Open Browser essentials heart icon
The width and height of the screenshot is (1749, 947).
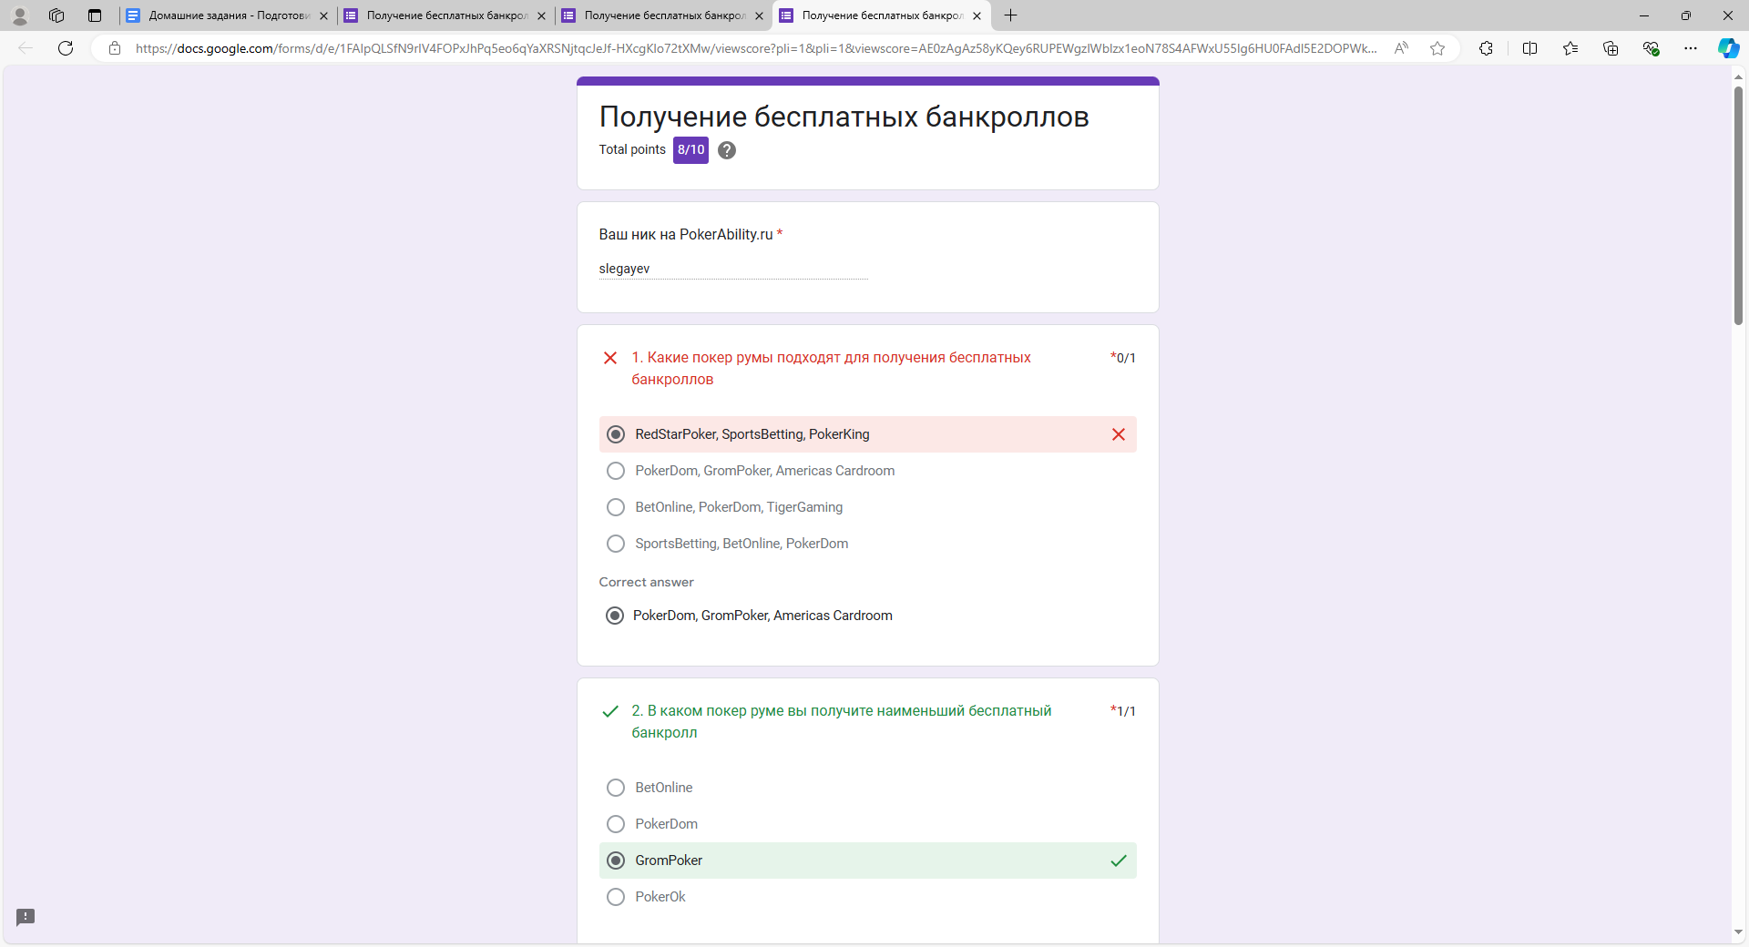[x=1651, y=48]
